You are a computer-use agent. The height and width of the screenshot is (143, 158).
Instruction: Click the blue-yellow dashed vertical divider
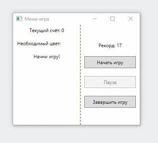coord(80,75)
